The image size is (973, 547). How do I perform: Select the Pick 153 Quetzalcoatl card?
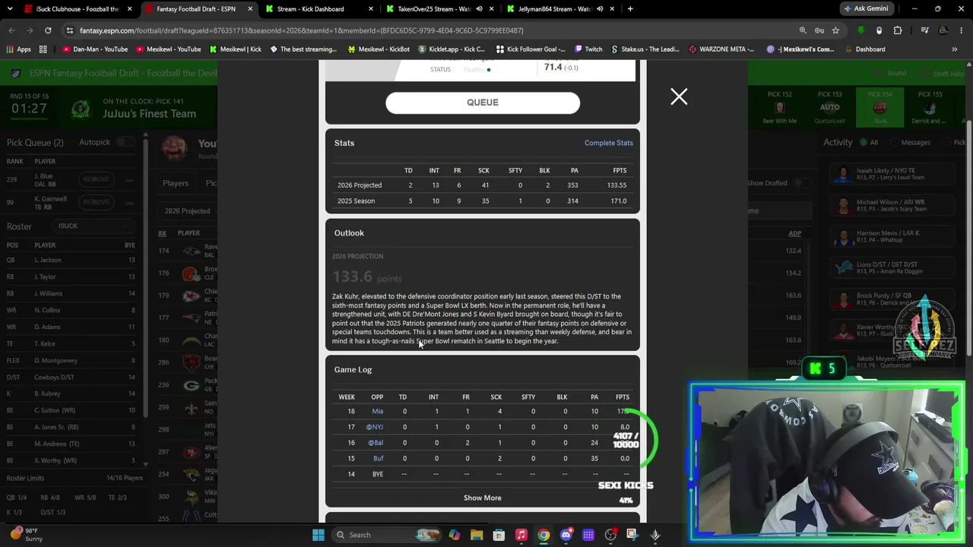[x=829, y=106]
